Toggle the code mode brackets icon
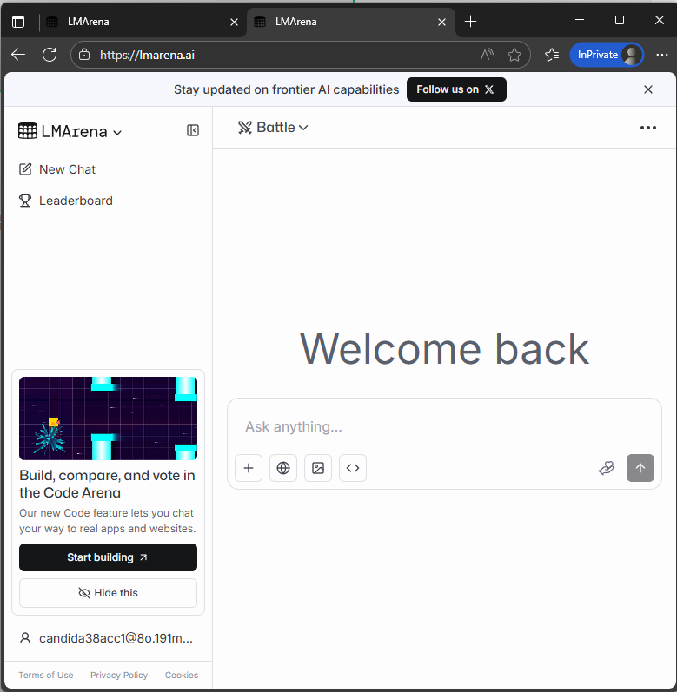677x692 pixels. click(353, 468)
